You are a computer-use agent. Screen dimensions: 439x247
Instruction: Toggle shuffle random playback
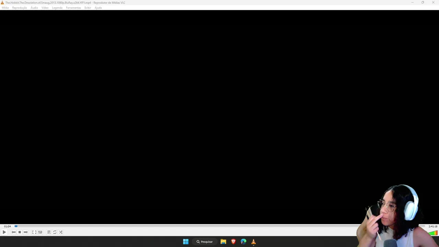(61, 232)
